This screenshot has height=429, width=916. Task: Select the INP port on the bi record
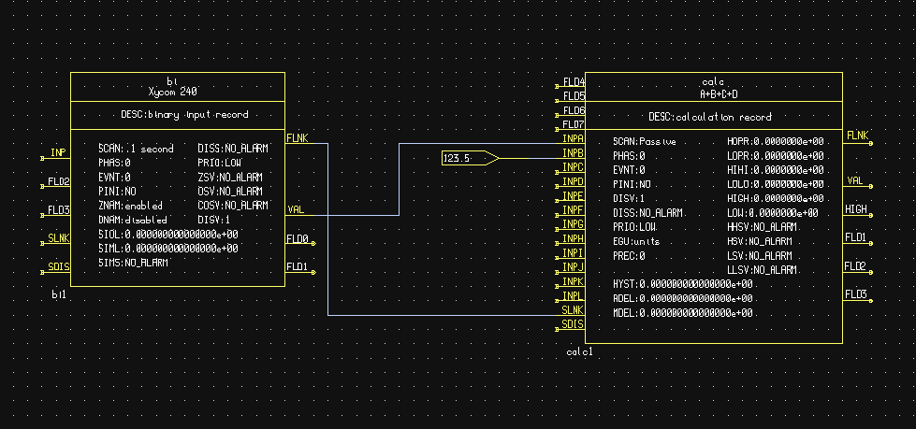58,153
